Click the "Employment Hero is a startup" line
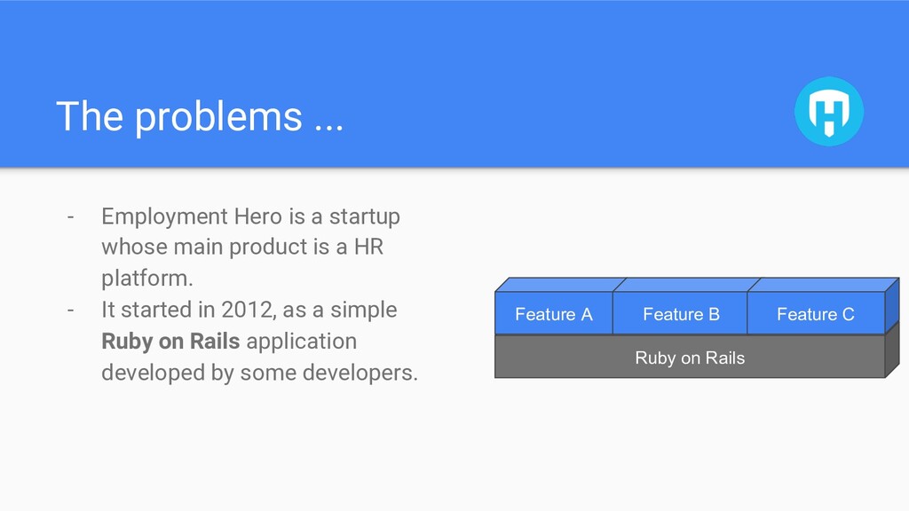 tap(250, 216)
